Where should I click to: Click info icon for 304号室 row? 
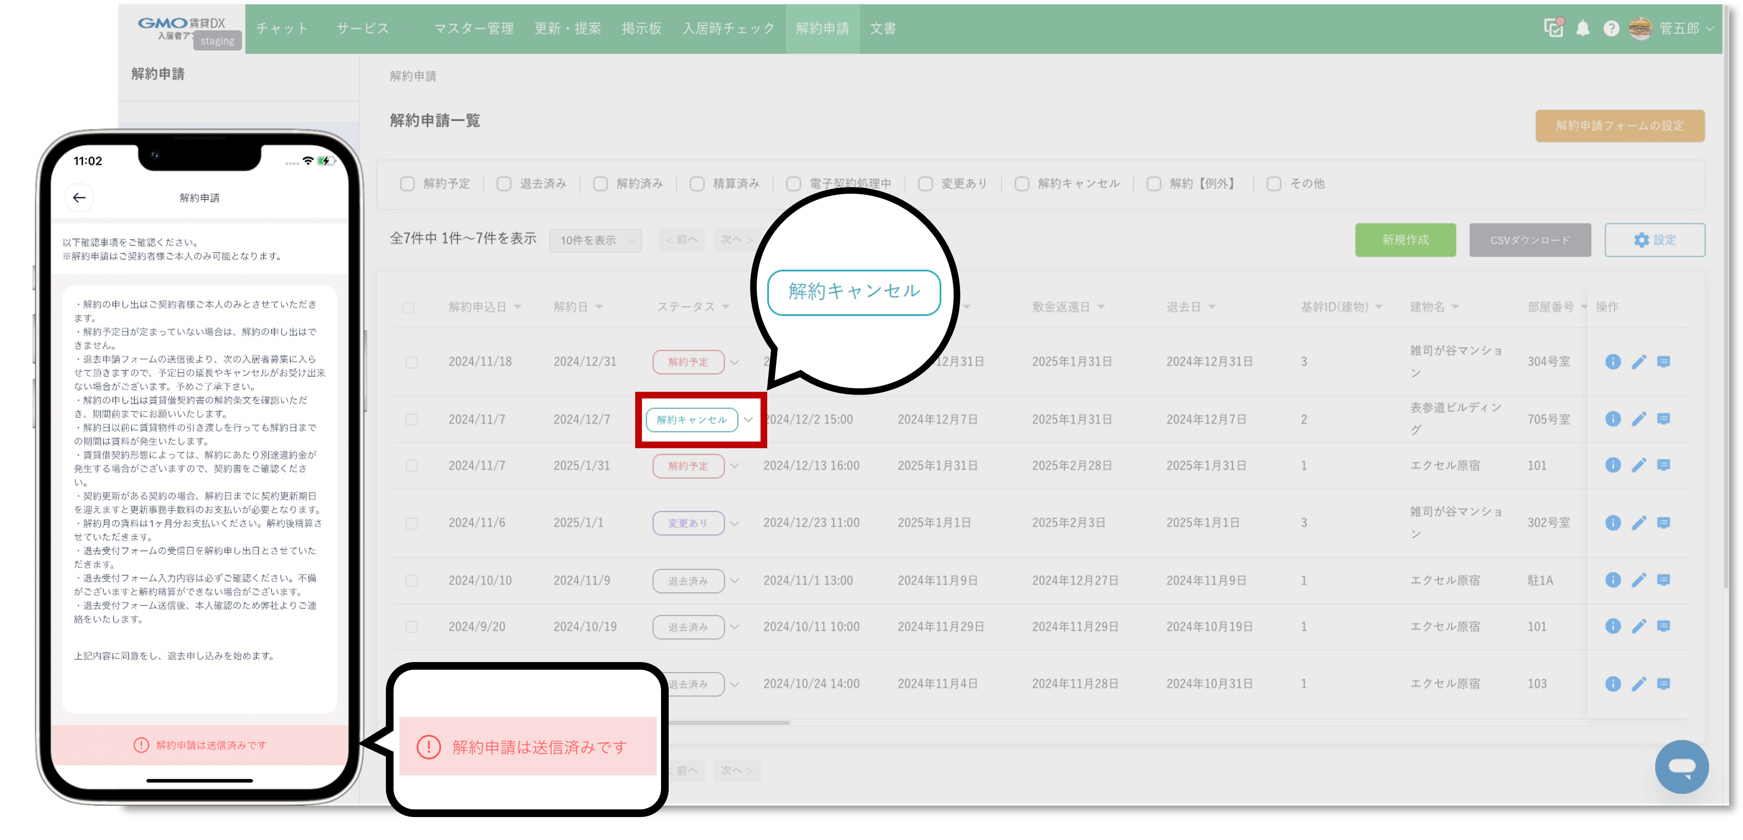tap(1612, 362)
